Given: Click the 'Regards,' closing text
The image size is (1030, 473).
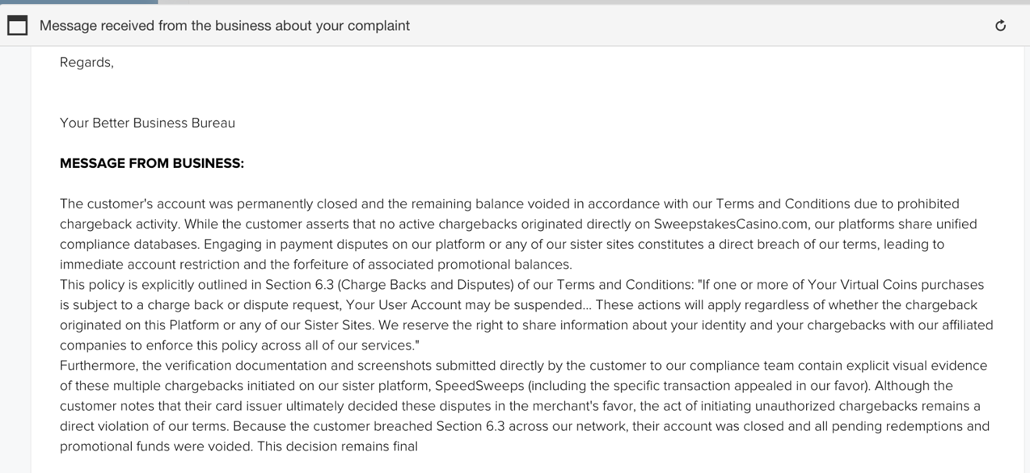Looking at the screenshot, I should 87,63.
